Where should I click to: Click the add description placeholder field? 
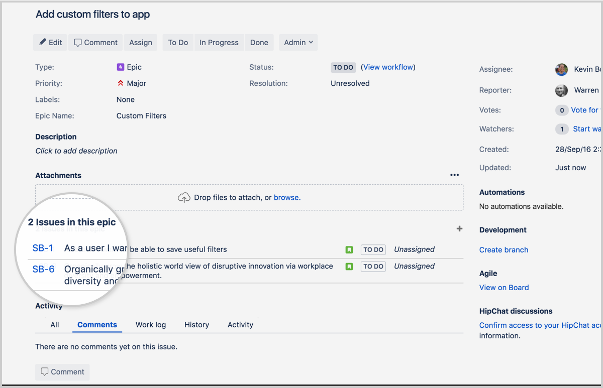76,151
